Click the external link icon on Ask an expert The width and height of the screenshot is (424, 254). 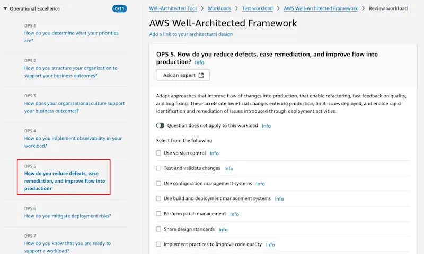tap(201, 75)
